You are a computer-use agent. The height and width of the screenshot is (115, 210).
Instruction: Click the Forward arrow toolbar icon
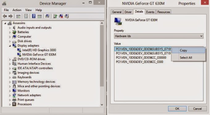tap(10, 16)
